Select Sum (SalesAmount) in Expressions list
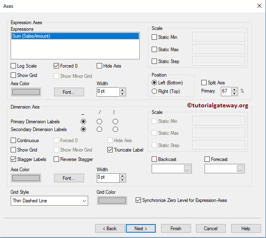 (x=75, y=36)
